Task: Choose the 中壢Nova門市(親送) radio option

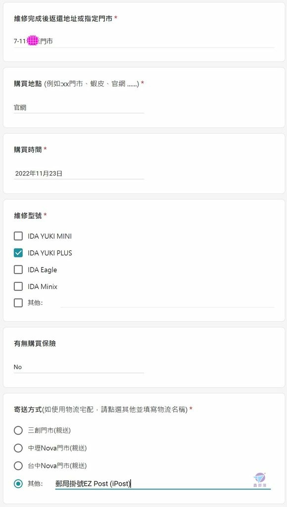Action: [18, 448]
